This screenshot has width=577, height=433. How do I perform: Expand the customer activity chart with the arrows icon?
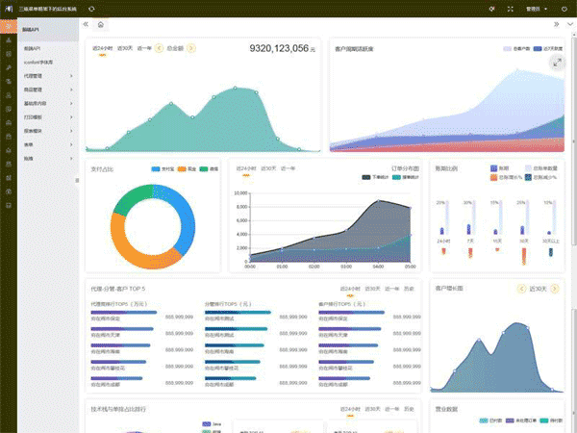[557, 62]
